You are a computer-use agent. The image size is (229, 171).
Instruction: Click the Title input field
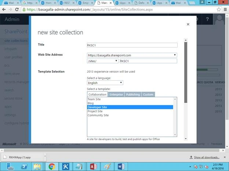(x=132, y=45)
